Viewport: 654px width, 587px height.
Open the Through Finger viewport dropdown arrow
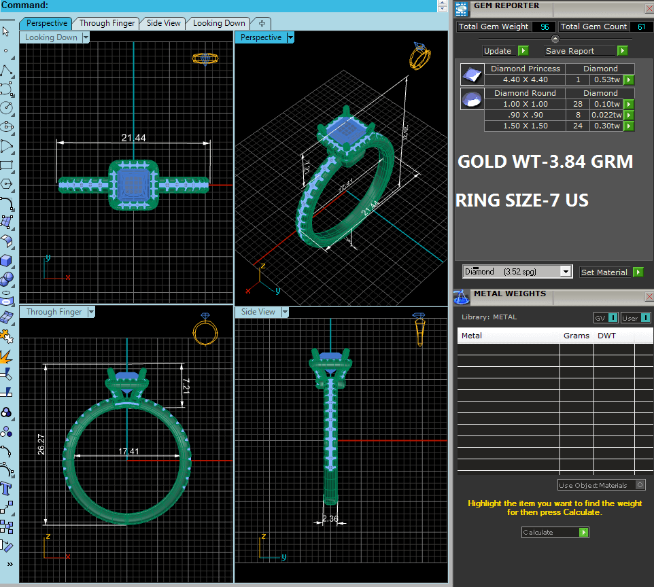(x=90, y=313)
